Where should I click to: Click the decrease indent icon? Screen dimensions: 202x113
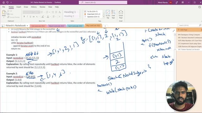click(x=53, y=12)
